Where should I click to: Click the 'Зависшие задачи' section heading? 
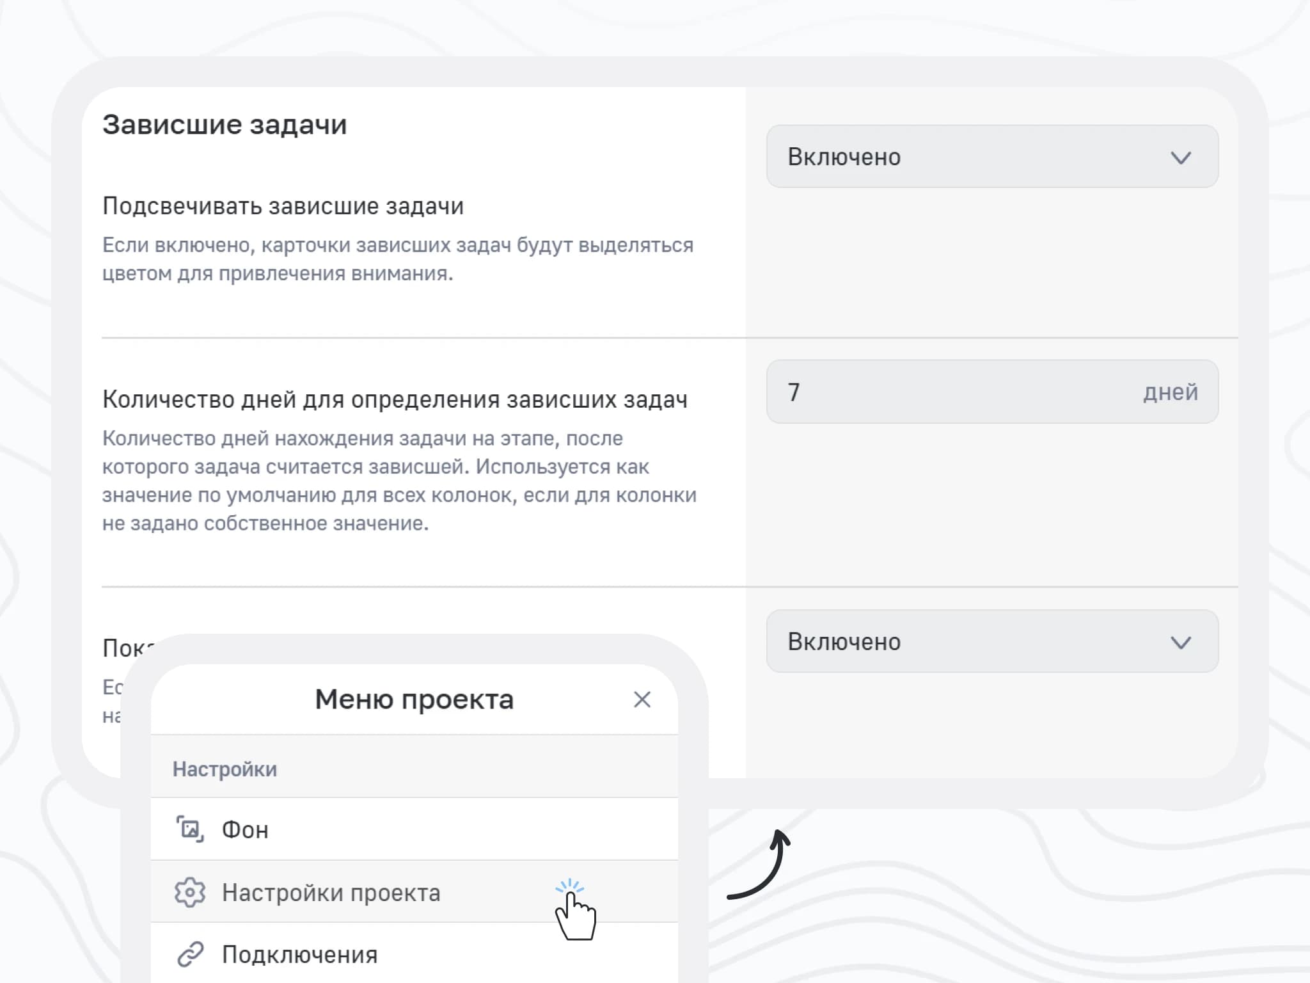pos(225,125)
